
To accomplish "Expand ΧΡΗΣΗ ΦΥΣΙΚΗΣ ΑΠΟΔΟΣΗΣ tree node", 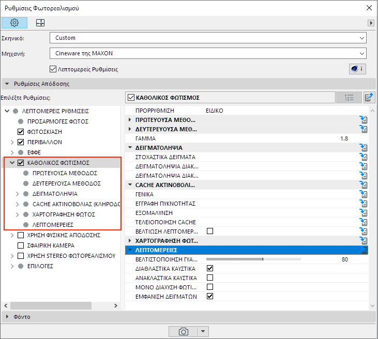I will 12,235.
